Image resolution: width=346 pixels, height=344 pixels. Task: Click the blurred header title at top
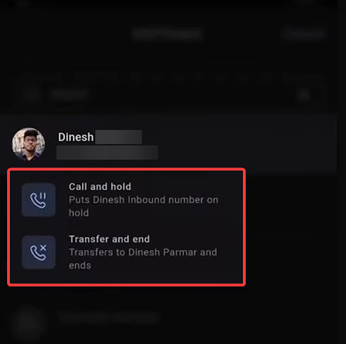pos(167,34)
